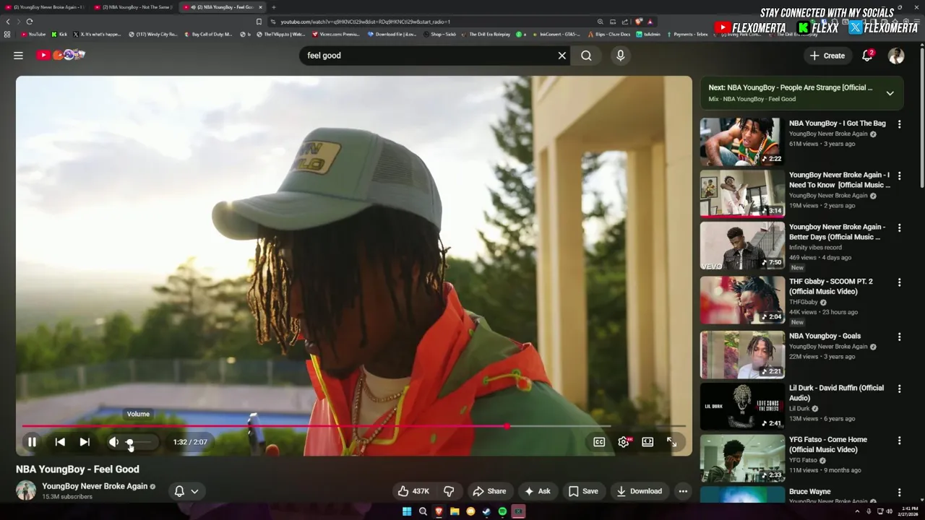The image size is (925, 520).
Task: Adjust the volume slider
Action: [139, 442]
